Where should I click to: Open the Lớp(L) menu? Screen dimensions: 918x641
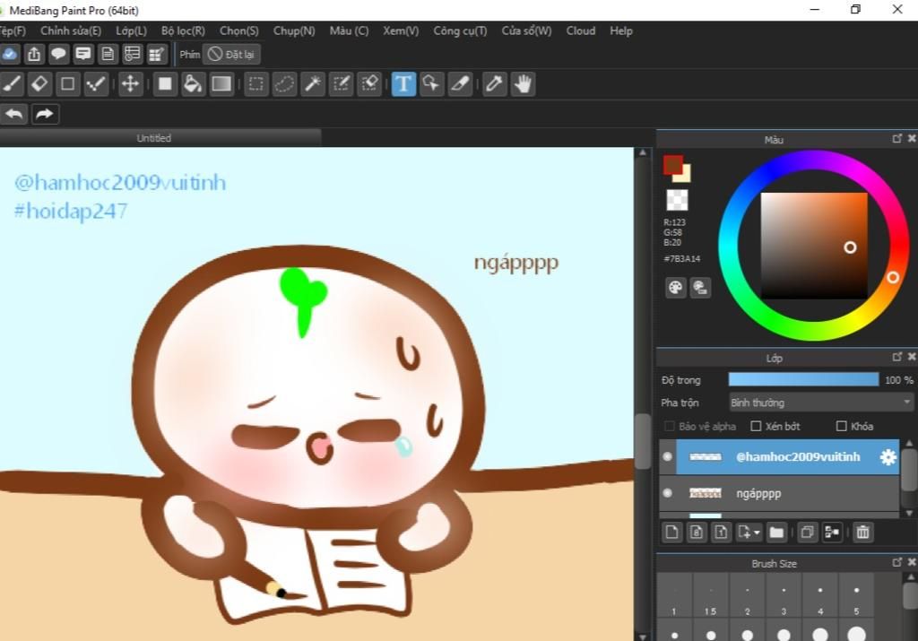(131, 31)
